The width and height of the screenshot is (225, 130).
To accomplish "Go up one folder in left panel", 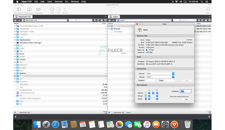I will click(x=95, y=20).
